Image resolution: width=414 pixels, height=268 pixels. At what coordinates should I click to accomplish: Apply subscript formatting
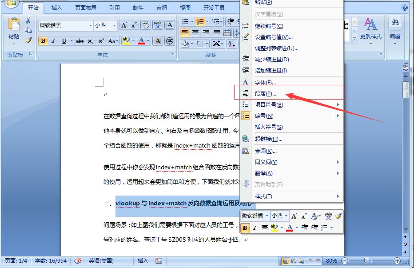tap(91, 41)
